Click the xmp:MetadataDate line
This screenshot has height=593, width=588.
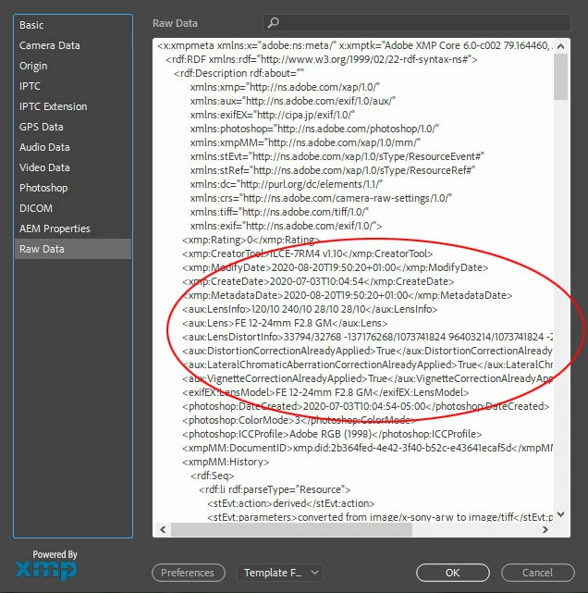click(x=347, y=295)
